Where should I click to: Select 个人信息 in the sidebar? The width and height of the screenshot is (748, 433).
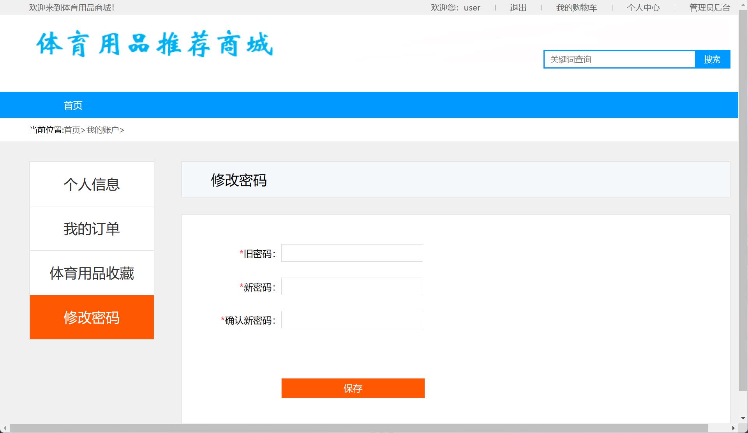coord(91,183)
